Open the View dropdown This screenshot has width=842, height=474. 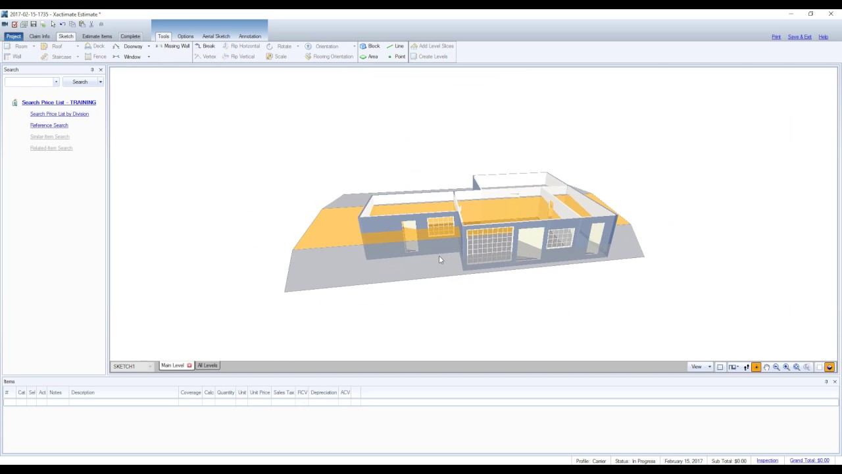click(x=700, y=367)
